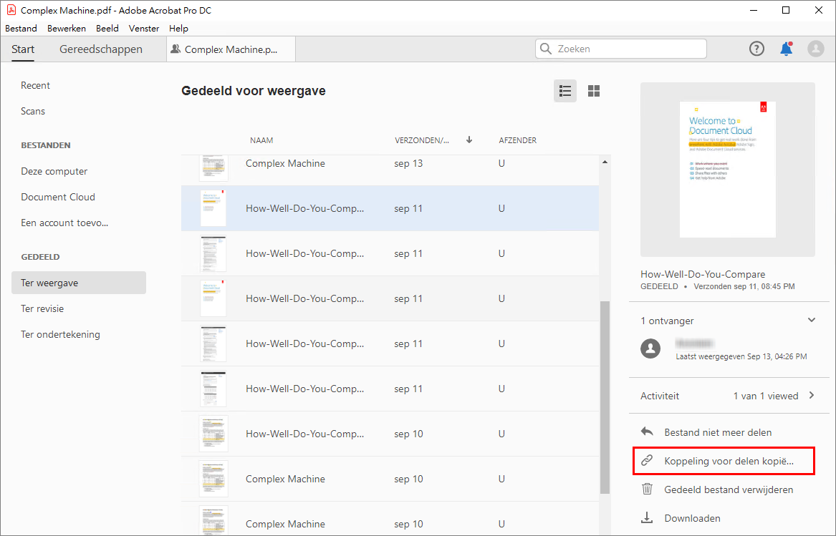
Task: Click the scrollbar up arrow
Action: click(605, 162)
